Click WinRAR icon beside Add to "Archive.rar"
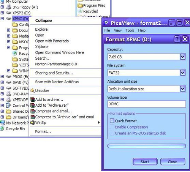The height and width of the screenshot is (172, 190). pos(33,105)
